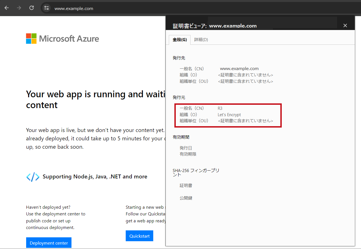Close the certificate viewer with the X

point(345,26)
